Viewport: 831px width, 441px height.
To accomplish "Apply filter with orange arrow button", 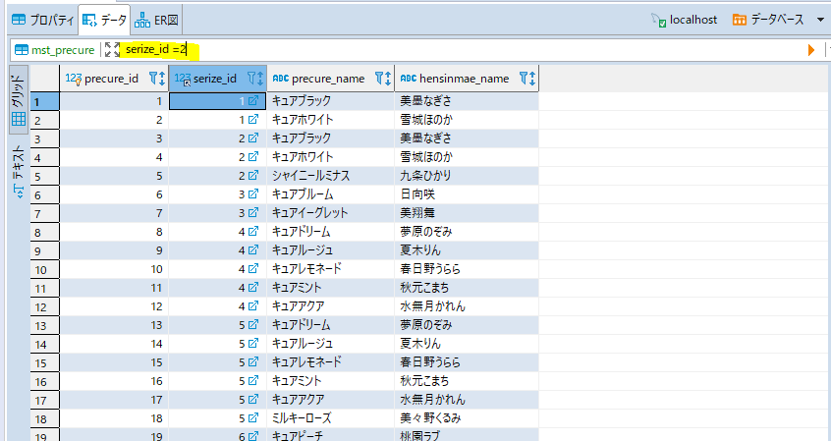I will (x=810, y=50).
